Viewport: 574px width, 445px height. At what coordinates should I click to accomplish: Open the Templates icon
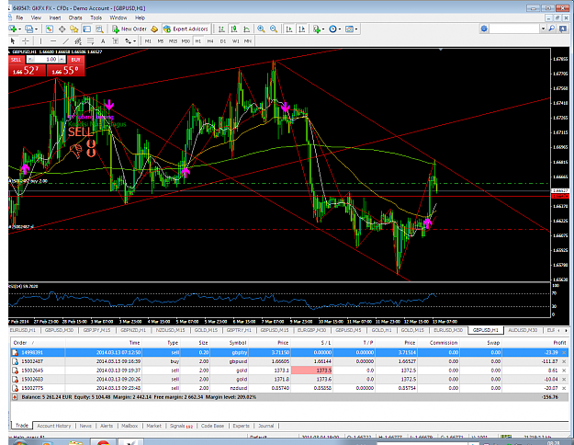(x=349, y=29)
